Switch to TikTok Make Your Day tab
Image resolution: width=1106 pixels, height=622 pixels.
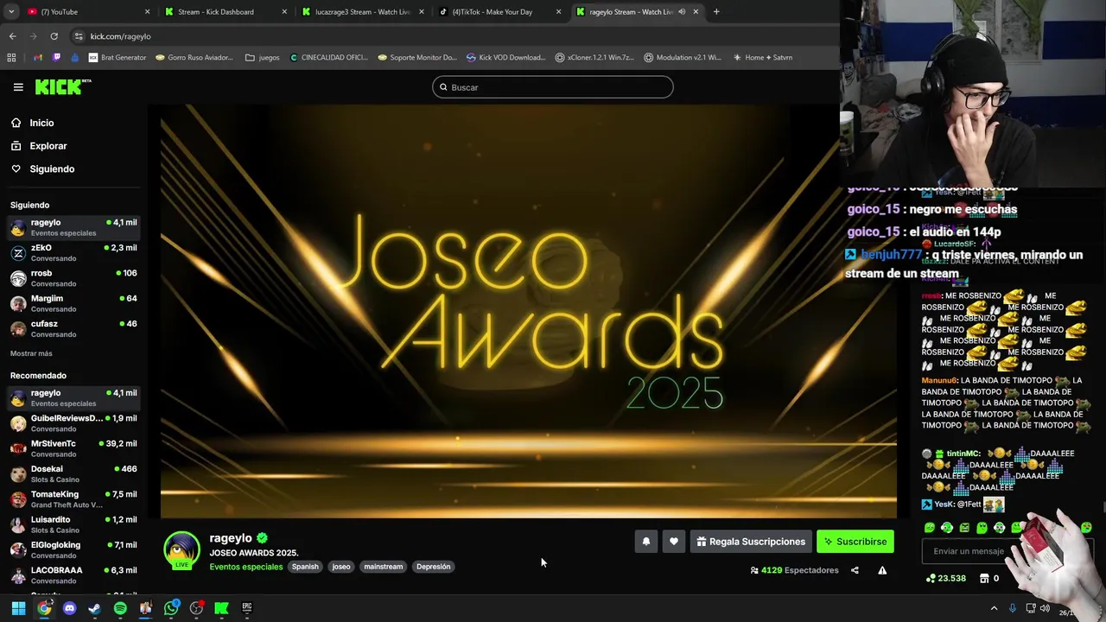(499, 12)
